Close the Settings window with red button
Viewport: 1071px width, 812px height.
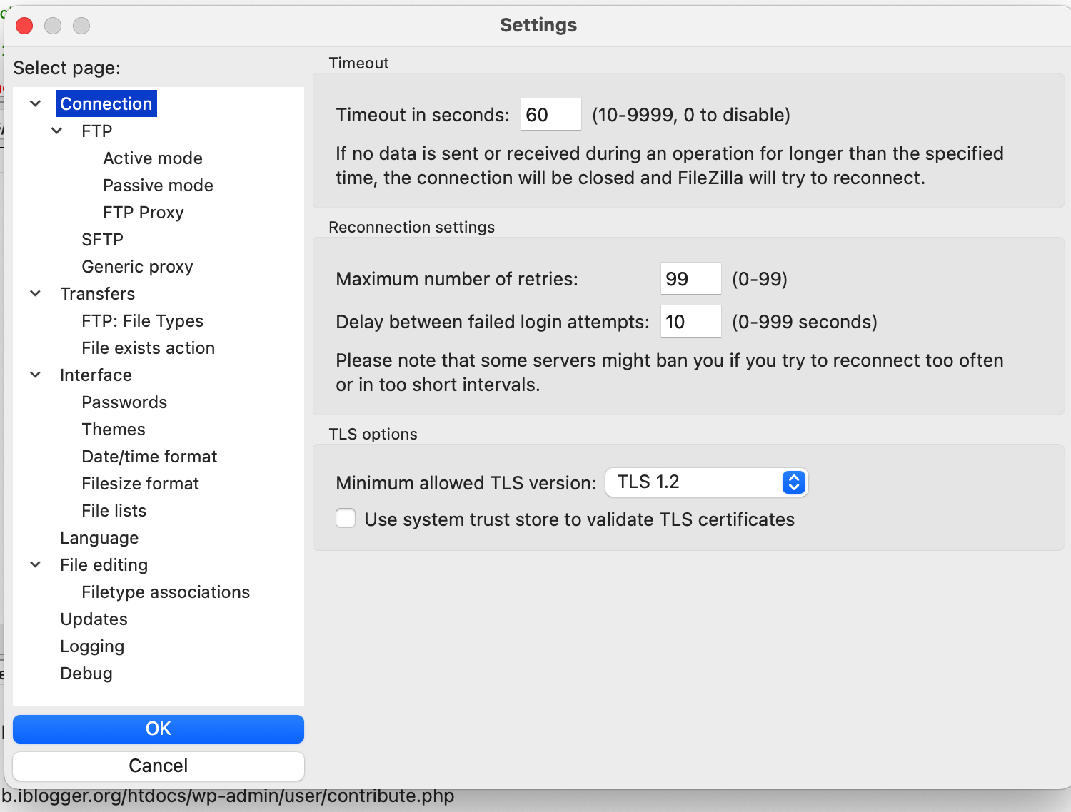click(24, 26)
